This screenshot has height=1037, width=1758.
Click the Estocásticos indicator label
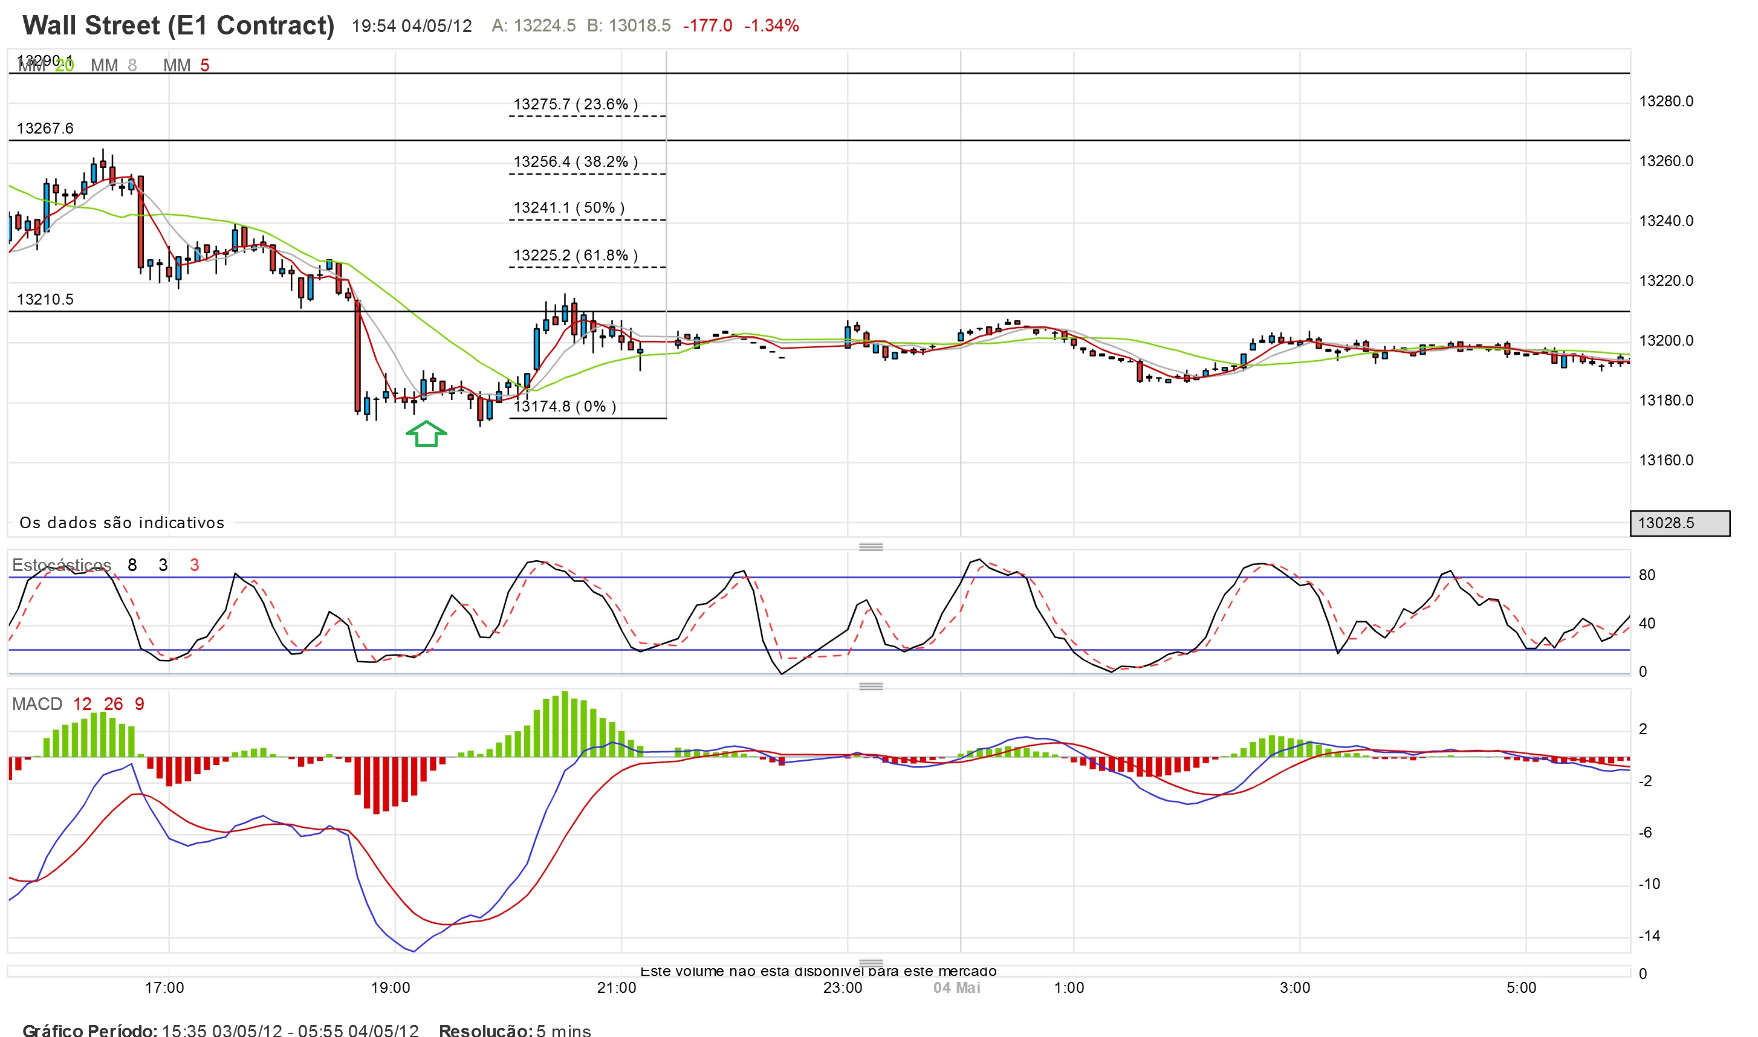62,565
